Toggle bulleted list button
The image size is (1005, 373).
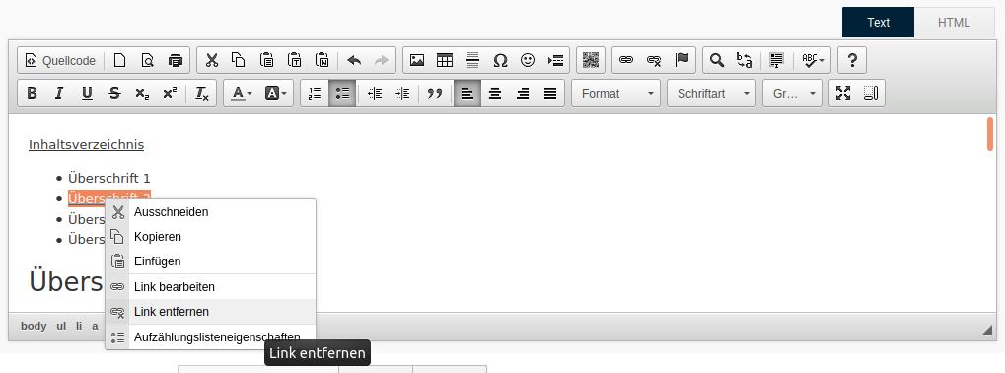[342, 93]
